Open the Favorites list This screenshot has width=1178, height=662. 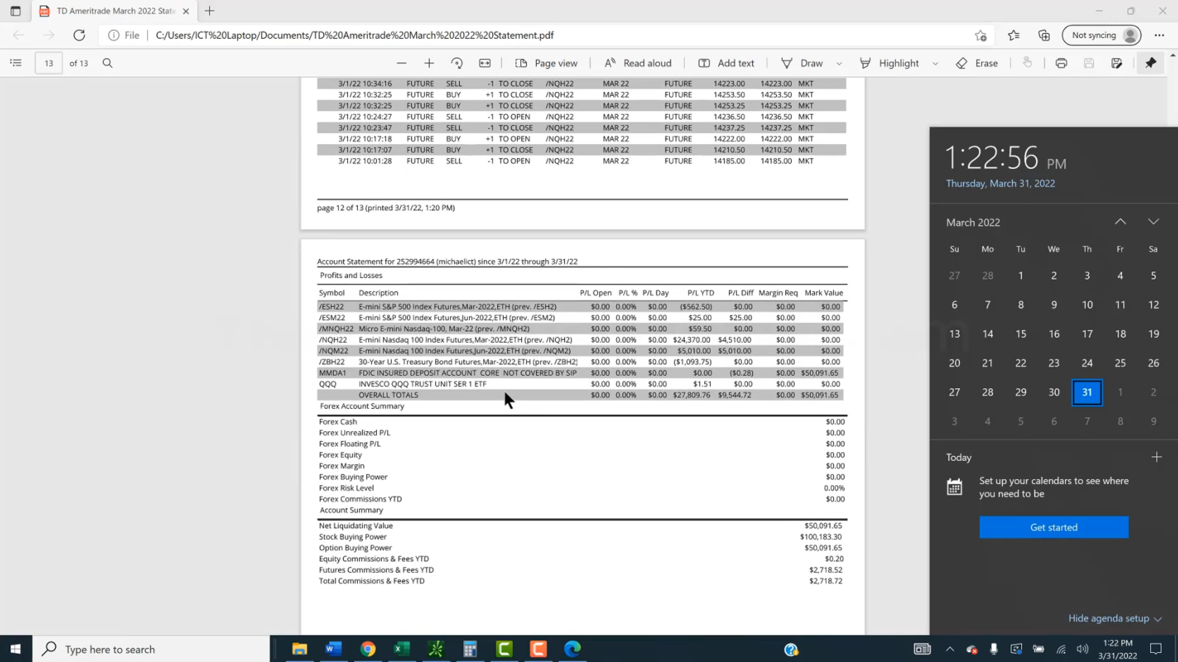1014,35
